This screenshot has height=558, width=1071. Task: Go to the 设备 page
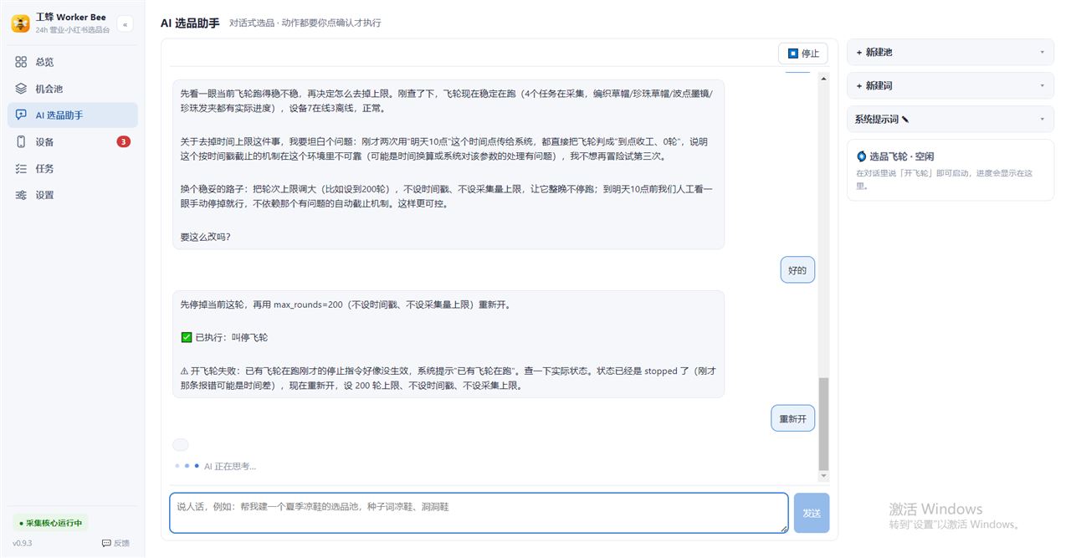72,142
